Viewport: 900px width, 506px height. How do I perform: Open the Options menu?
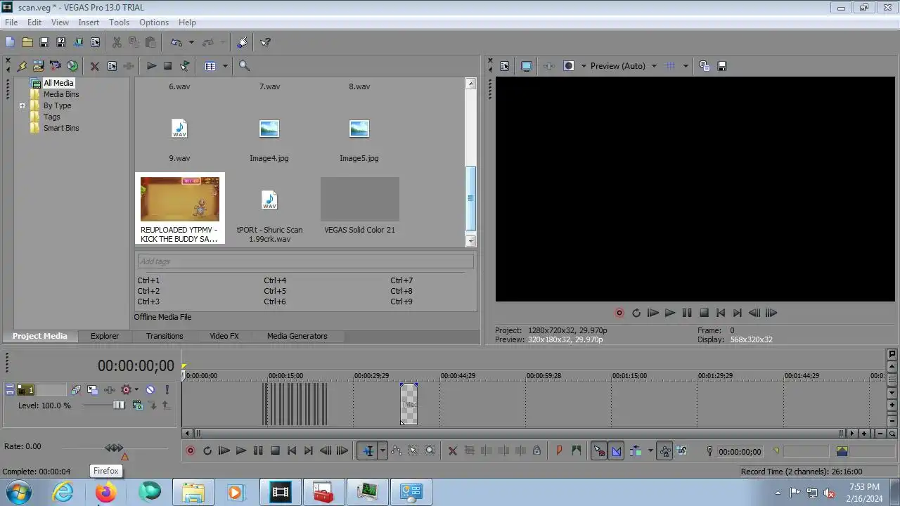pos(153,22)
